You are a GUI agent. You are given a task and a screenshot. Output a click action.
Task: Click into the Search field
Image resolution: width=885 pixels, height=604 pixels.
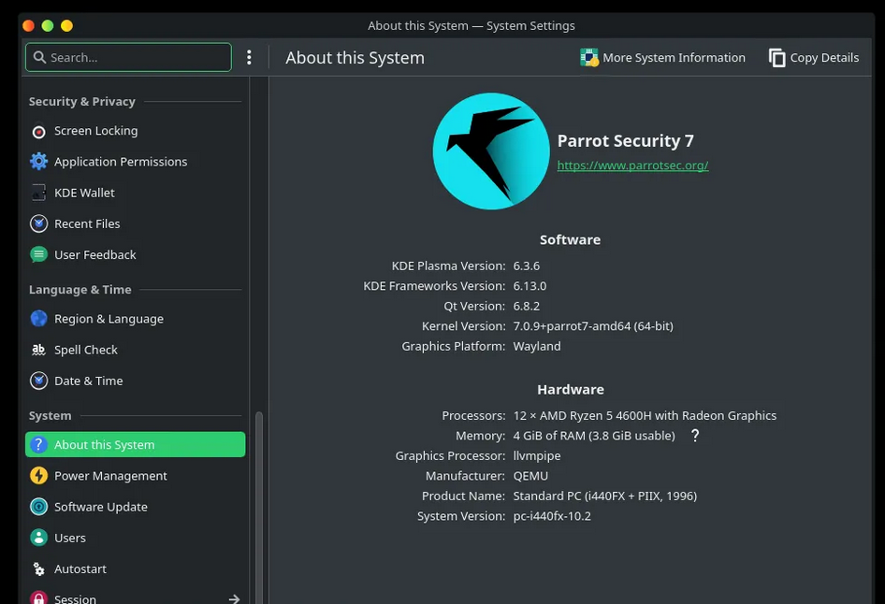tap(129, 57)
